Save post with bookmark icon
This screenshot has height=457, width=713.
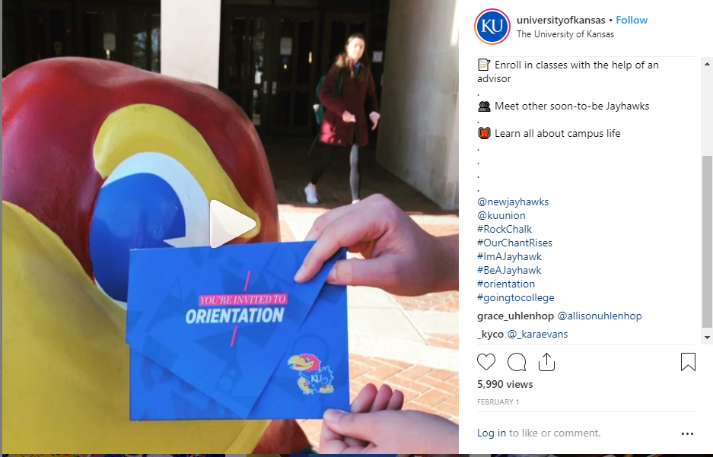pos(688,362)
